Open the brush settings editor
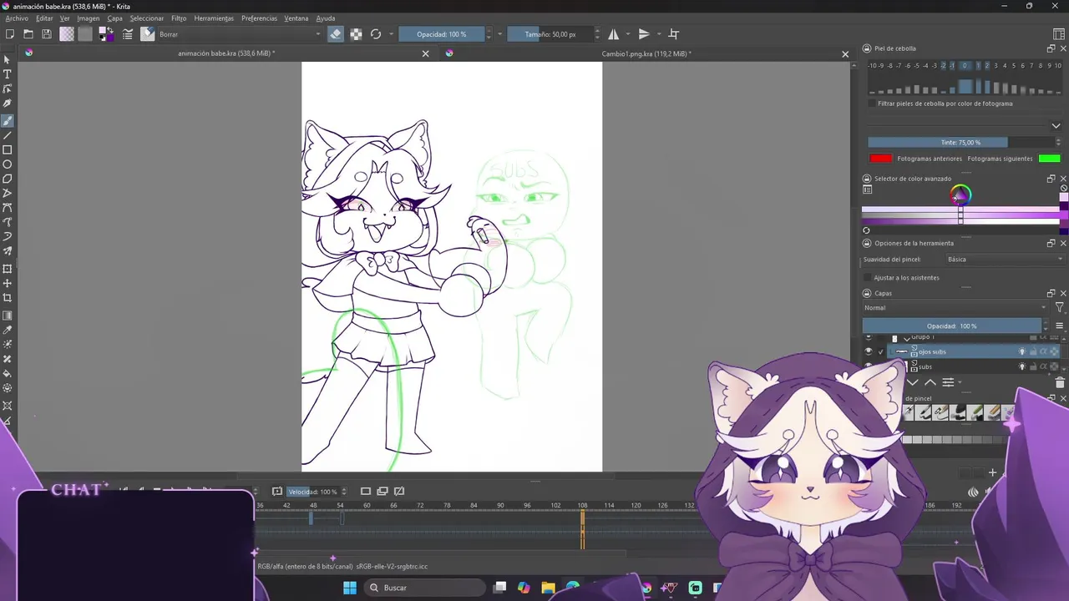 128,34
